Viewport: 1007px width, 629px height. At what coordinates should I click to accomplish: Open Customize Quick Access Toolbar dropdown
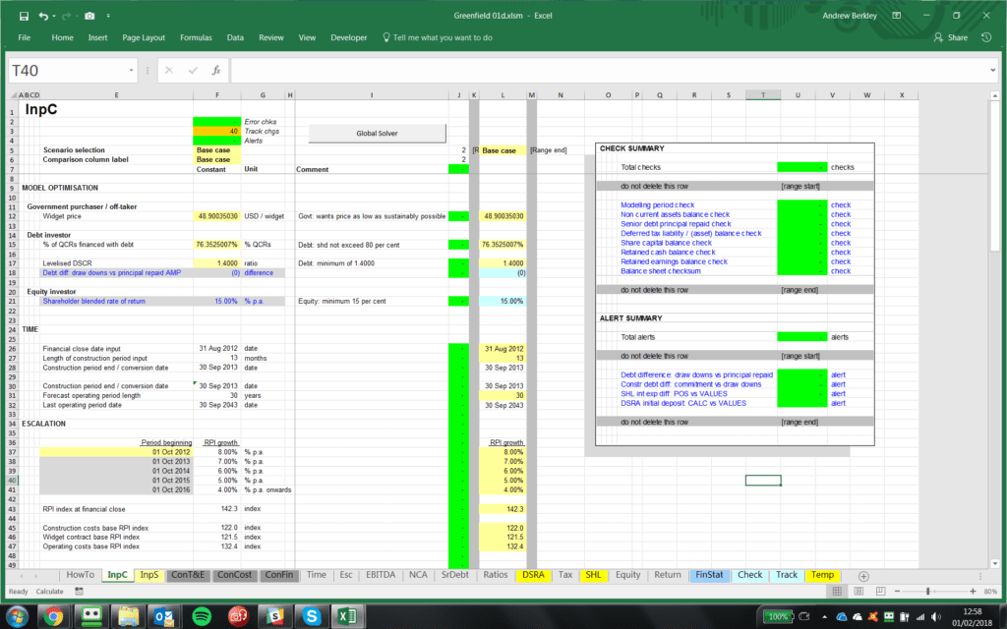(108, 16)
